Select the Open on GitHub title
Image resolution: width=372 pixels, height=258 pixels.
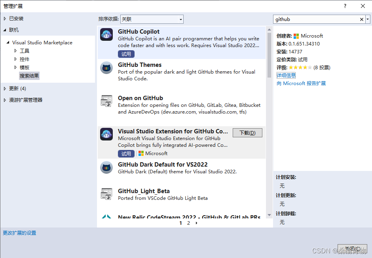click(140, 98)
